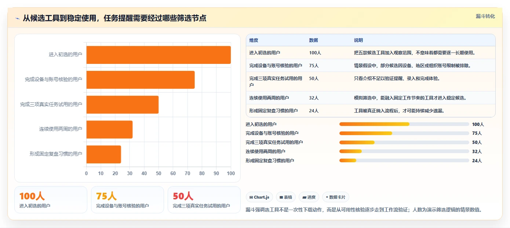Click the 完成设备与账号核验的用户 chart bar

point(141,80)
